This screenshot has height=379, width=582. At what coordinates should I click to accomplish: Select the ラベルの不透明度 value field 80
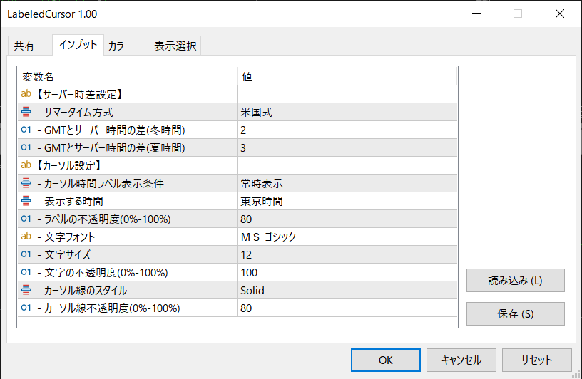pos(347,219)
